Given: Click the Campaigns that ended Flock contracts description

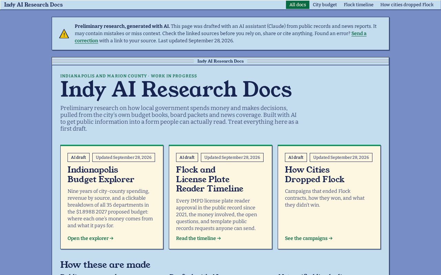Looking at the screenshot, I should (x=325, y=198).
